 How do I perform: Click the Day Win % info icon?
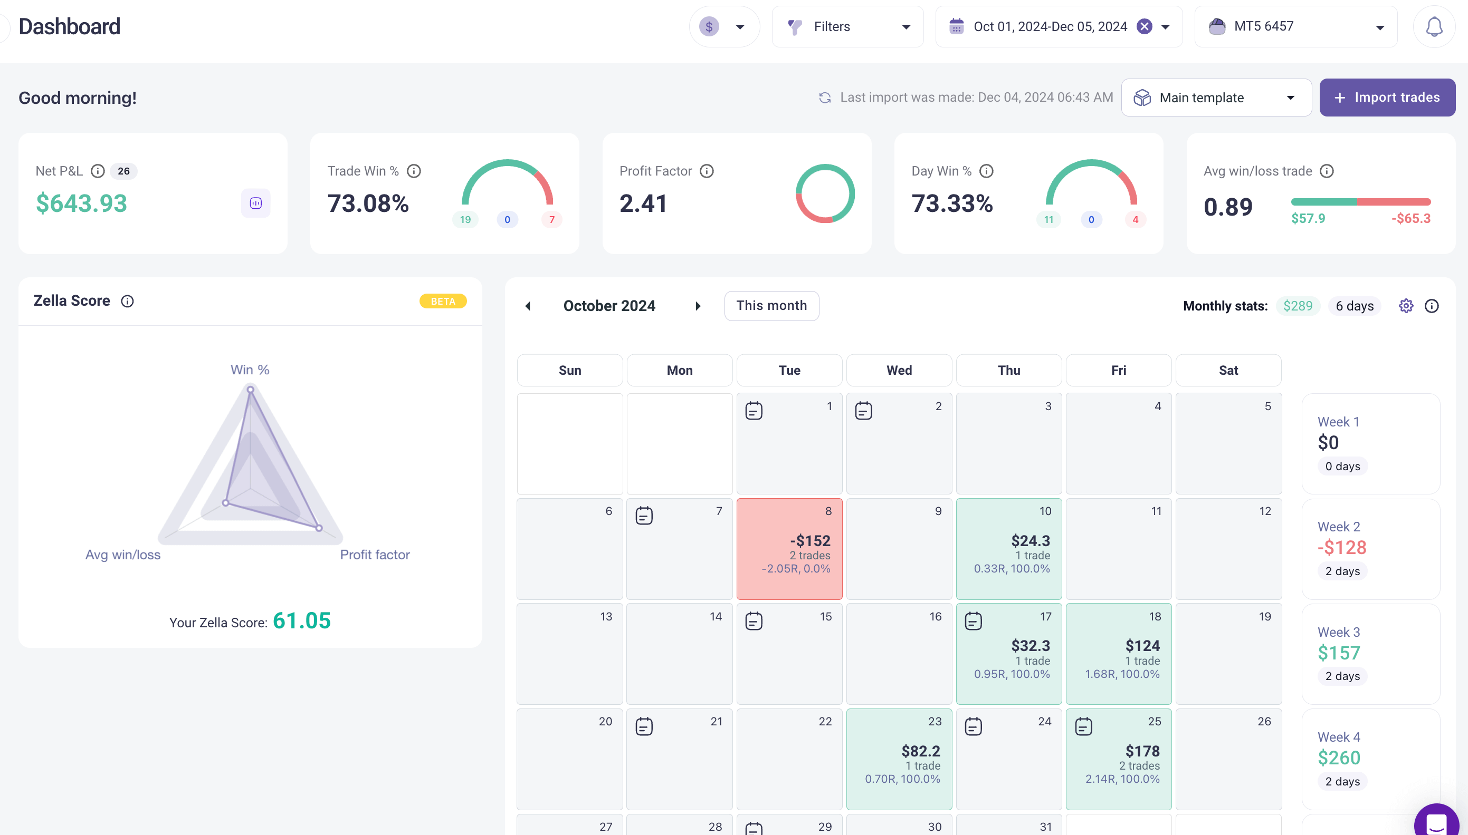(x=986, y=171)
